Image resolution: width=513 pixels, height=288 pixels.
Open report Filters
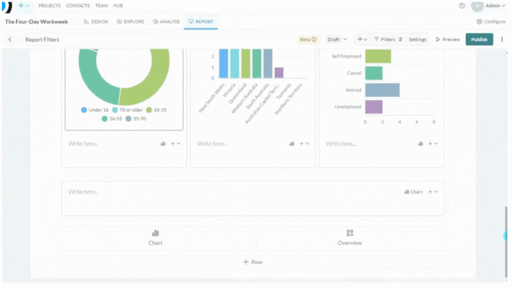coord(388,40)
